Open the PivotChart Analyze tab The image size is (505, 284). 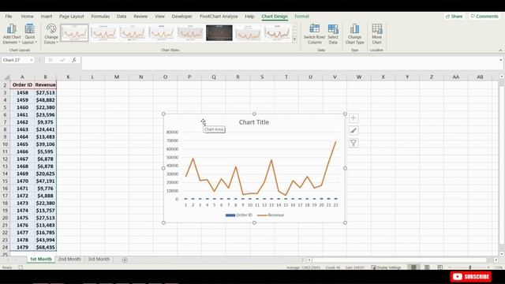(219, 16)
